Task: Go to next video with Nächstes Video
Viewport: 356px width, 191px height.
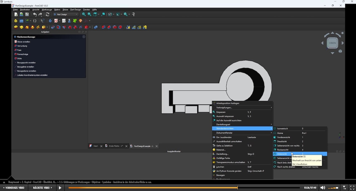Action: pyautogui.click(x=43, y=188)
